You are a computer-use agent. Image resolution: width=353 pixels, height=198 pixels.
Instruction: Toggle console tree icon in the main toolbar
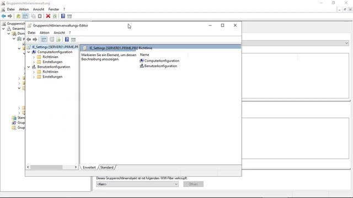tap(25, 16)
